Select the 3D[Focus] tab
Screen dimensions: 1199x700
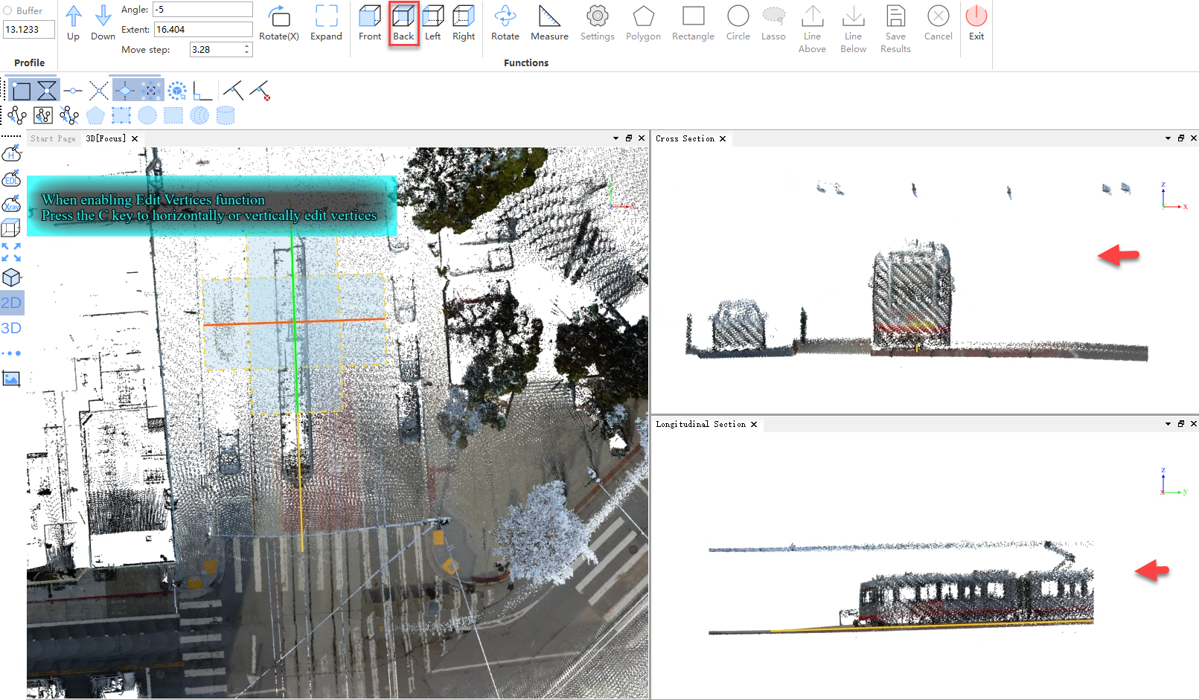tap(106, 138)
